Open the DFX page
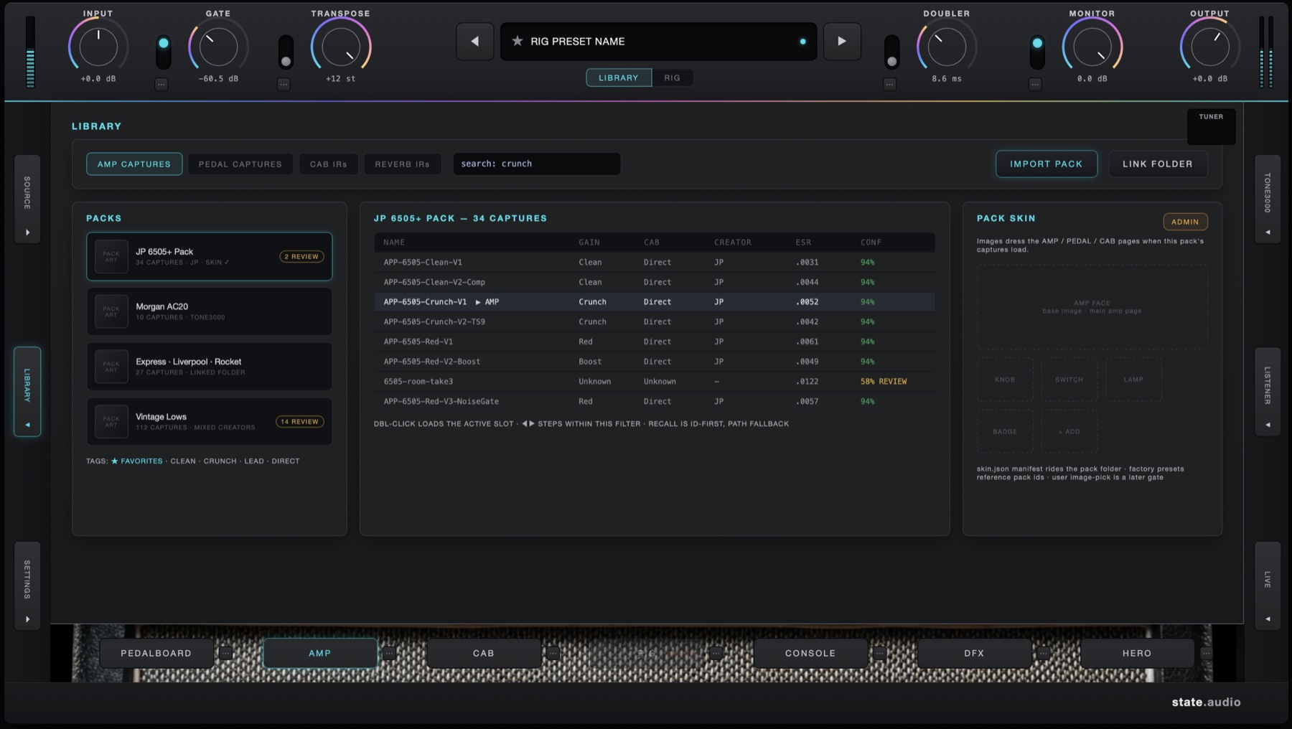Screen dimensions: 1292x729 974,653
